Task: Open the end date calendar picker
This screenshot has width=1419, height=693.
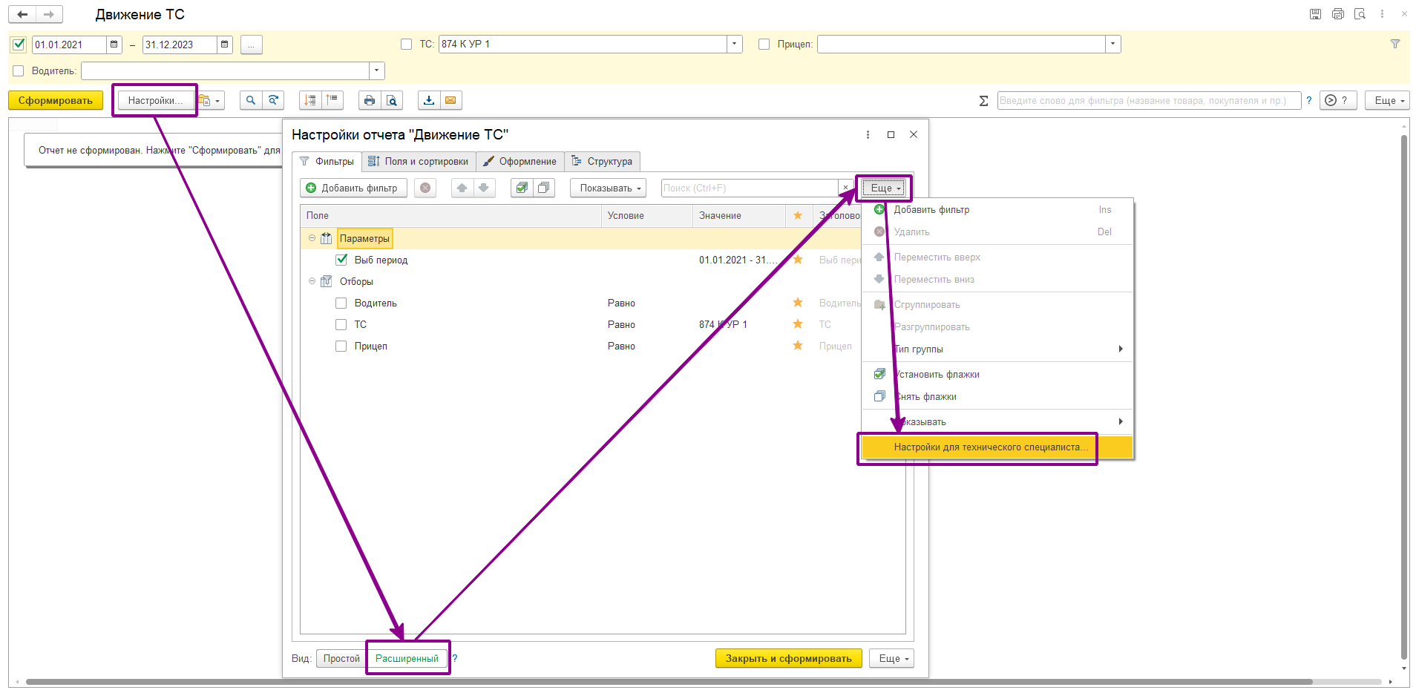Action: point(224,45)
